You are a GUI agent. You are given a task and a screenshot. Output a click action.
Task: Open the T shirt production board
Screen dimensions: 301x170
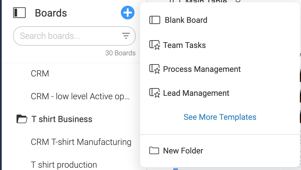click(64, 165)
